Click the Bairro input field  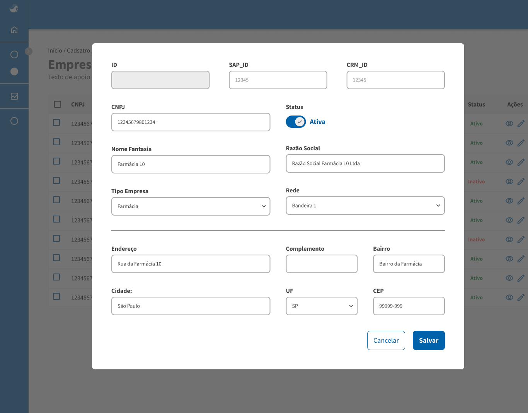pyautogui.click(x=409, y=264)
